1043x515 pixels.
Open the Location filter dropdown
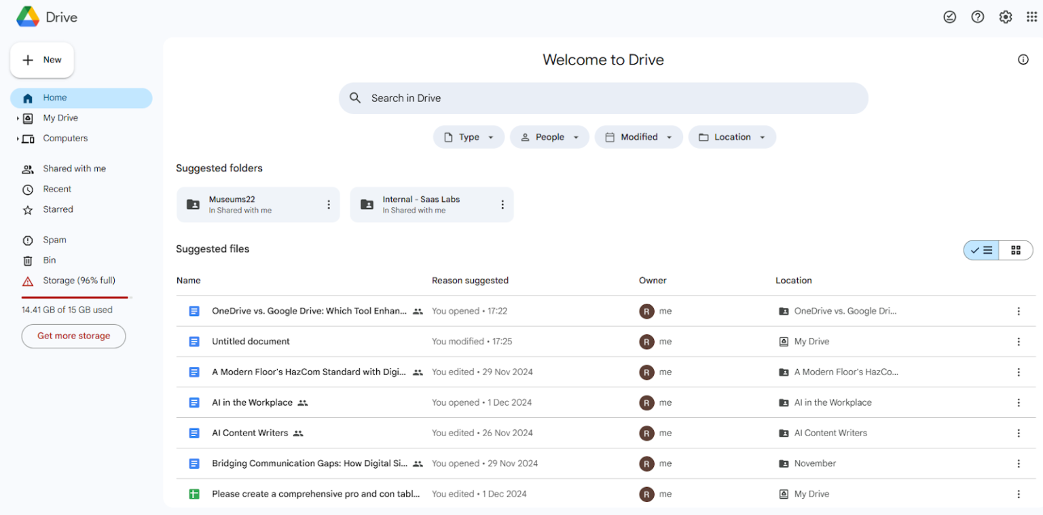732,137
